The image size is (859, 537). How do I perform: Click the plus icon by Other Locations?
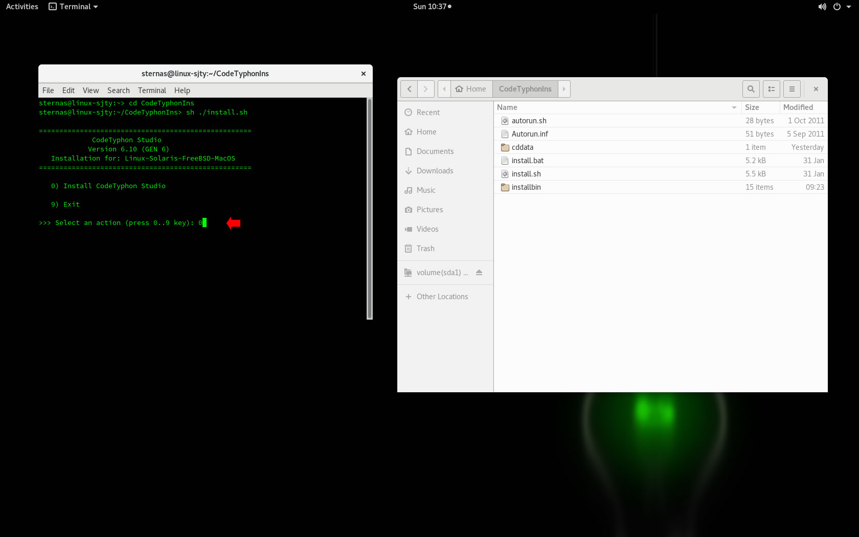[x=408, y=297]
